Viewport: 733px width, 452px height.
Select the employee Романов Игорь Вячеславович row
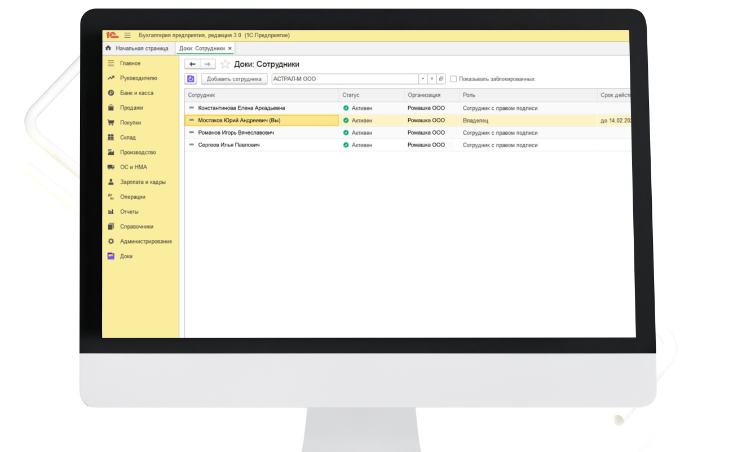click(x=236, y=133)
